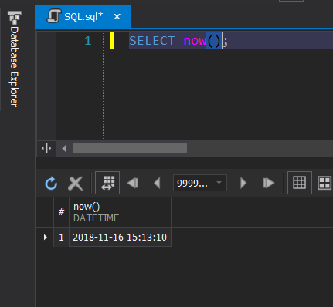Go to the first page of results
The width and height of the screenshot is (333, 307).
pos(133,183)
